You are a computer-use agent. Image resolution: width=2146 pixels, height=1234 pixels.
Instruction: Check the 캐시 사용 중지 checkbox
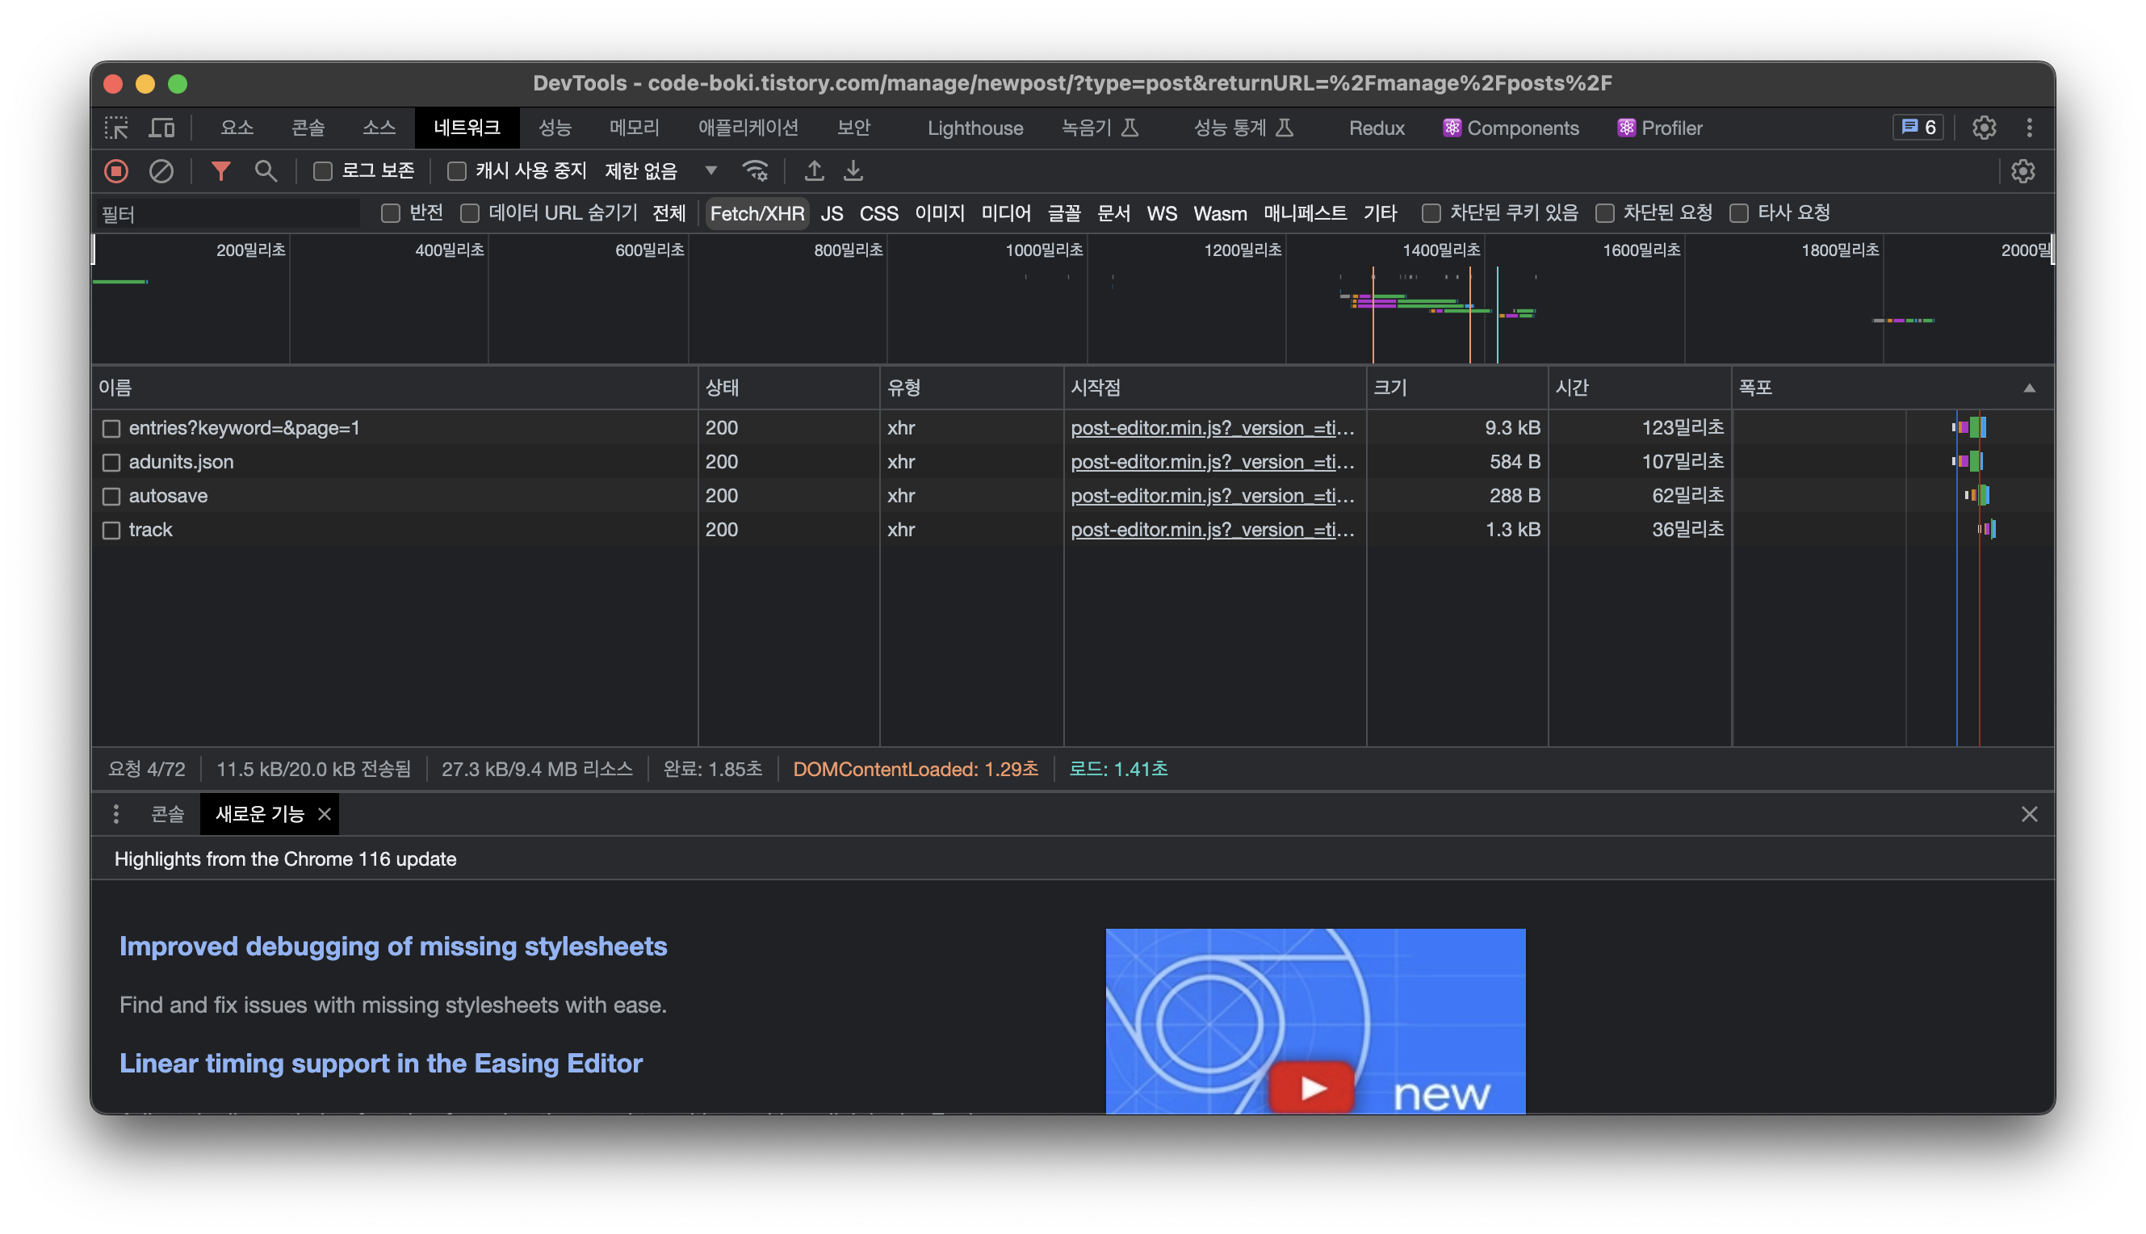tap(457, 171)
